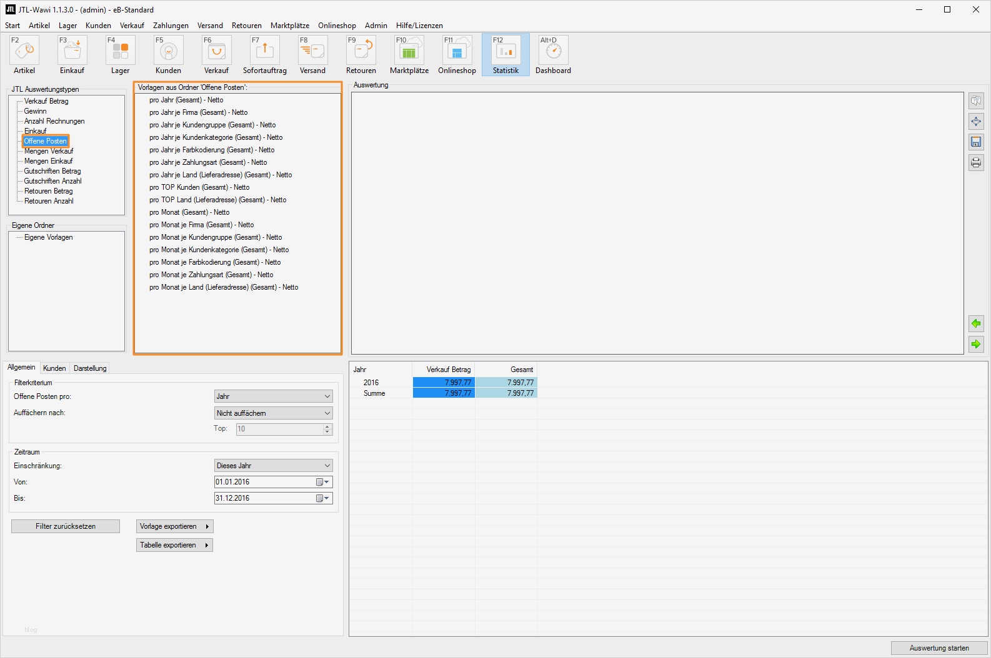Switch to the Darstellung tab
991x658 pixels.
click(90, 368)
